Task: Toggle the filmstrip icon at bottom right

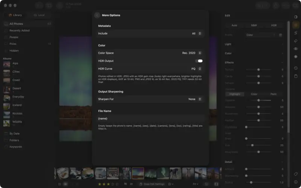Action: (216, 184)
